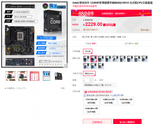The height and width of the screenshot is (124, 154).
Task: Click the quantity input field
Action: point(86,80)
